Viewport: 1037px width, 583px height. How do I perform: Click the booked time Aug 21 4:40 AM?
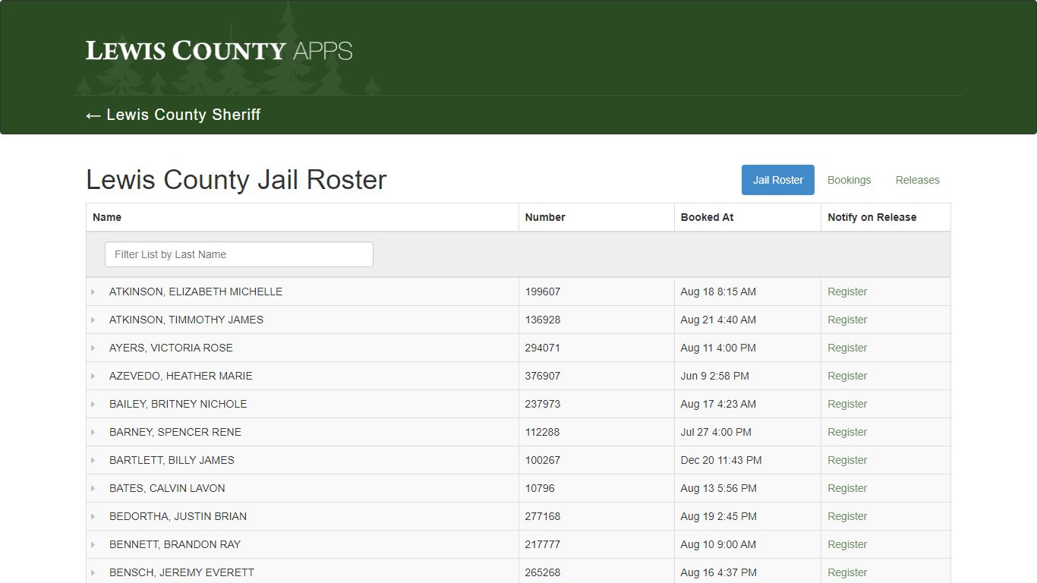click(x=718, y=320)
